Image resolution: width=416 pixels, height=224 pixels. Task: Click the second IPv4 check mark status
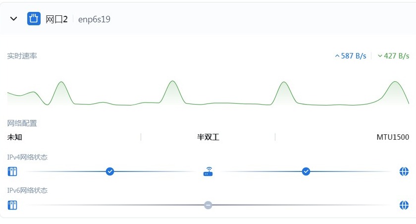[306, 171]
